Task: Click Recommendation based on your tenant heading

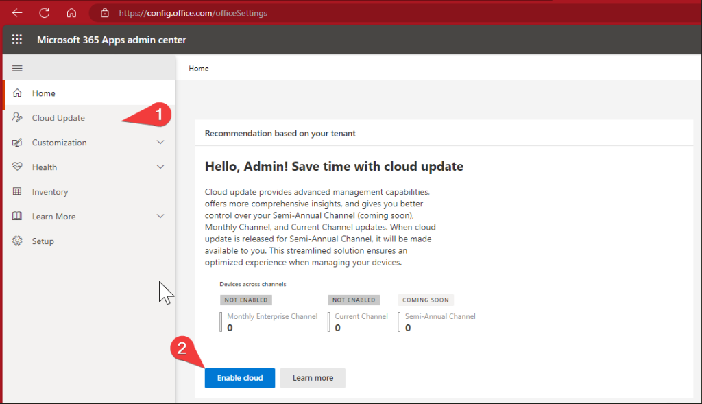Action: 280,133
